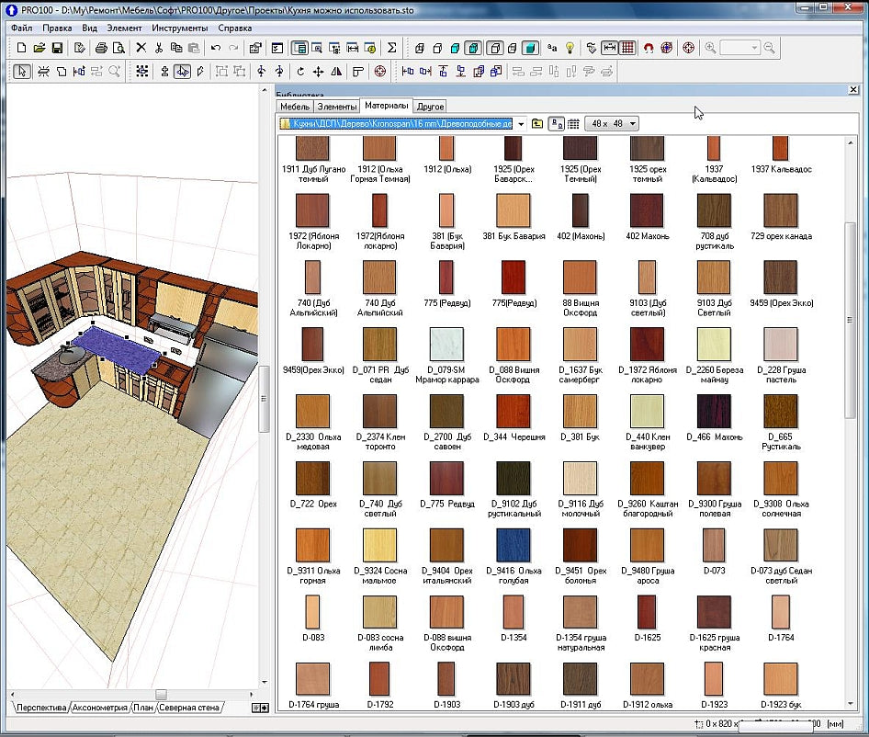Click the light bulb lighting icon
This screenshot has width=869, height=737.
point(570,49)
